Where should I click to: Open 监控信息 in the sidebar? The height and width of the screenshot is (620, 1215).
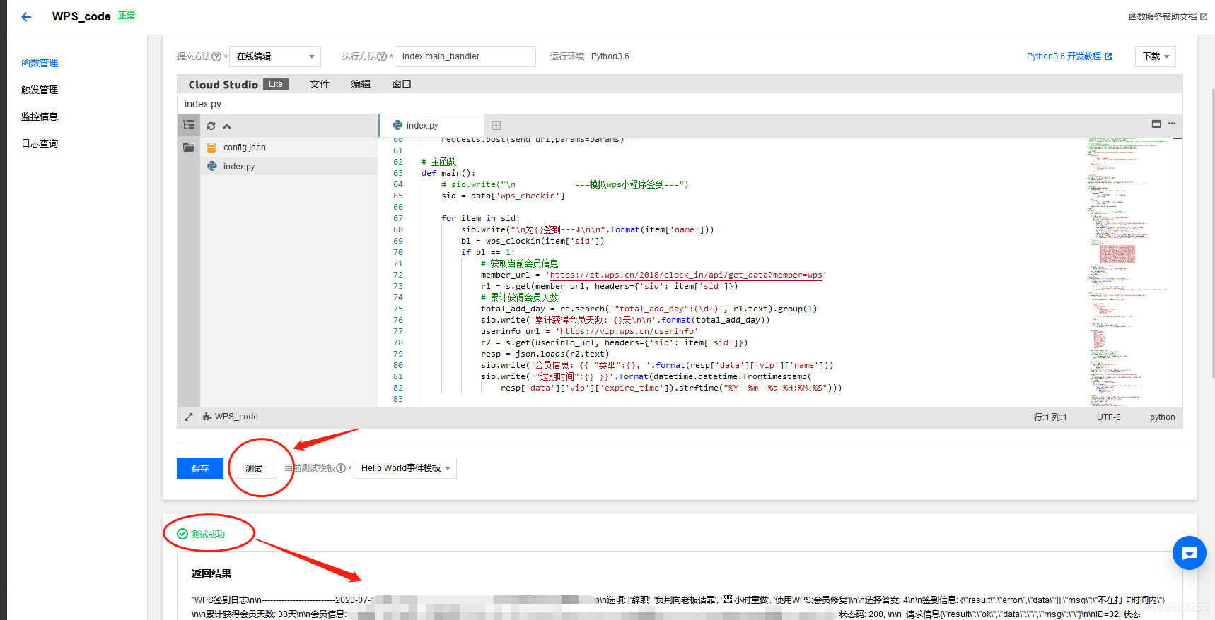40,117
